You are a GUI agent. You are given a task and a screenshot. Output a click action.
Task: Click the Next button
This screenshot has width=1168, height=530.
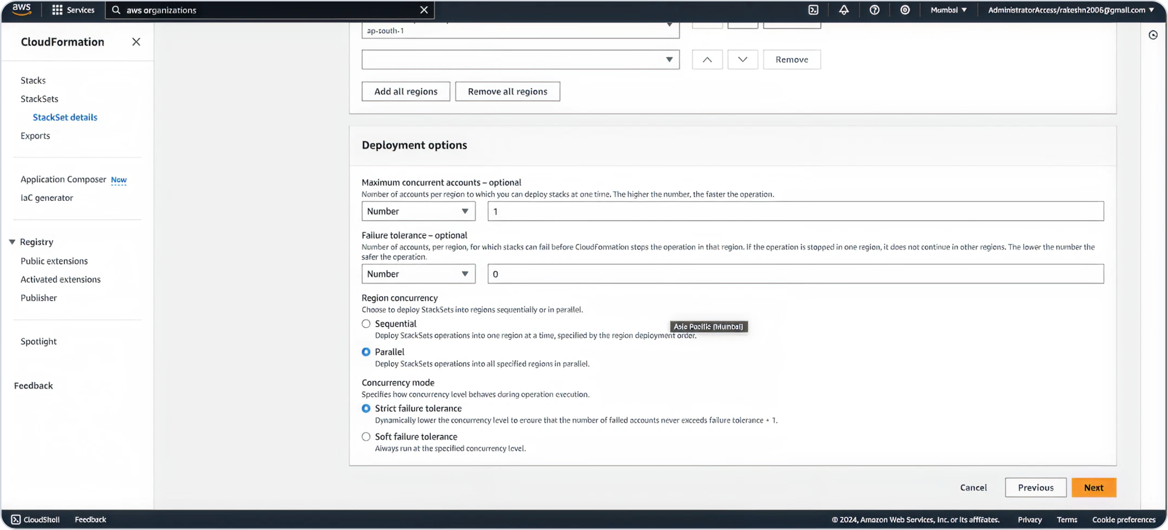[1093, 487]
